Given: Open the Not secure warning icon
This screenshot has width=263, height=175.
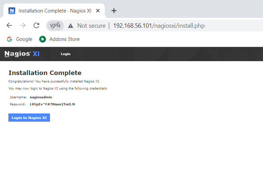Looking at the screenshot, I should click(71, 26).
